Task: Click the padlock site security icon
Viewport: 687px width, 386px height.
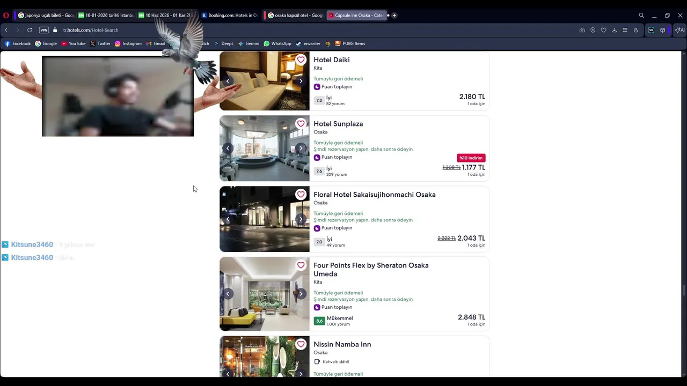Action: pyautogui.click(x=55, y=30)
